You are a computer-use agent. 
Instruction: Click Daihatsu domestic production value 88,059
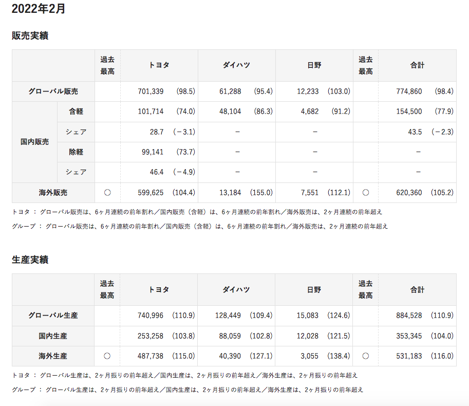point(230,336)
